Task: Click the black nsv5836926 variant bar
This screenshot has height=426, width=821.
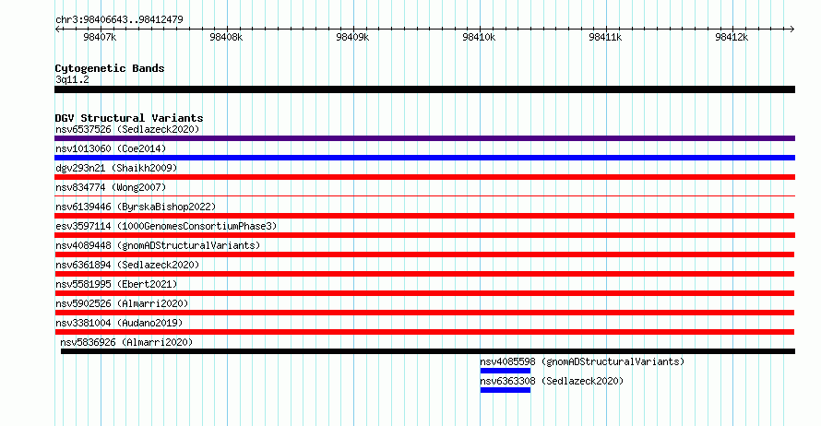Action: click(x=428, y=351)
